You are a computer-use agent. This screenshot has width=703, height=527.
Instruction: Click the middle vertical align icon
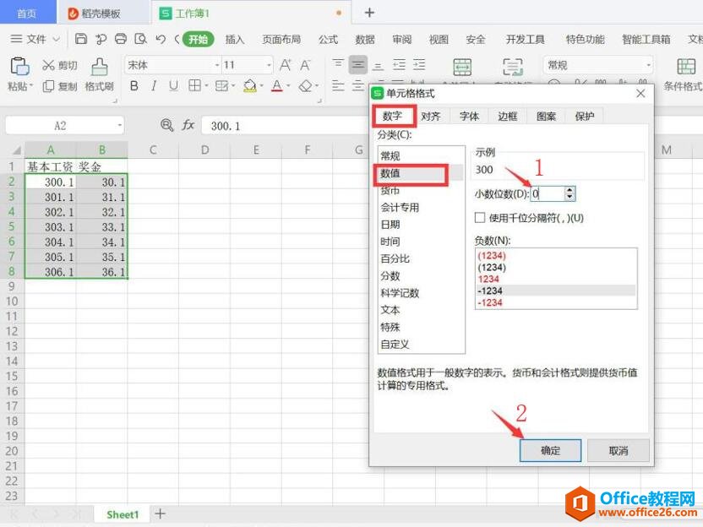click(x=357, y=64)
